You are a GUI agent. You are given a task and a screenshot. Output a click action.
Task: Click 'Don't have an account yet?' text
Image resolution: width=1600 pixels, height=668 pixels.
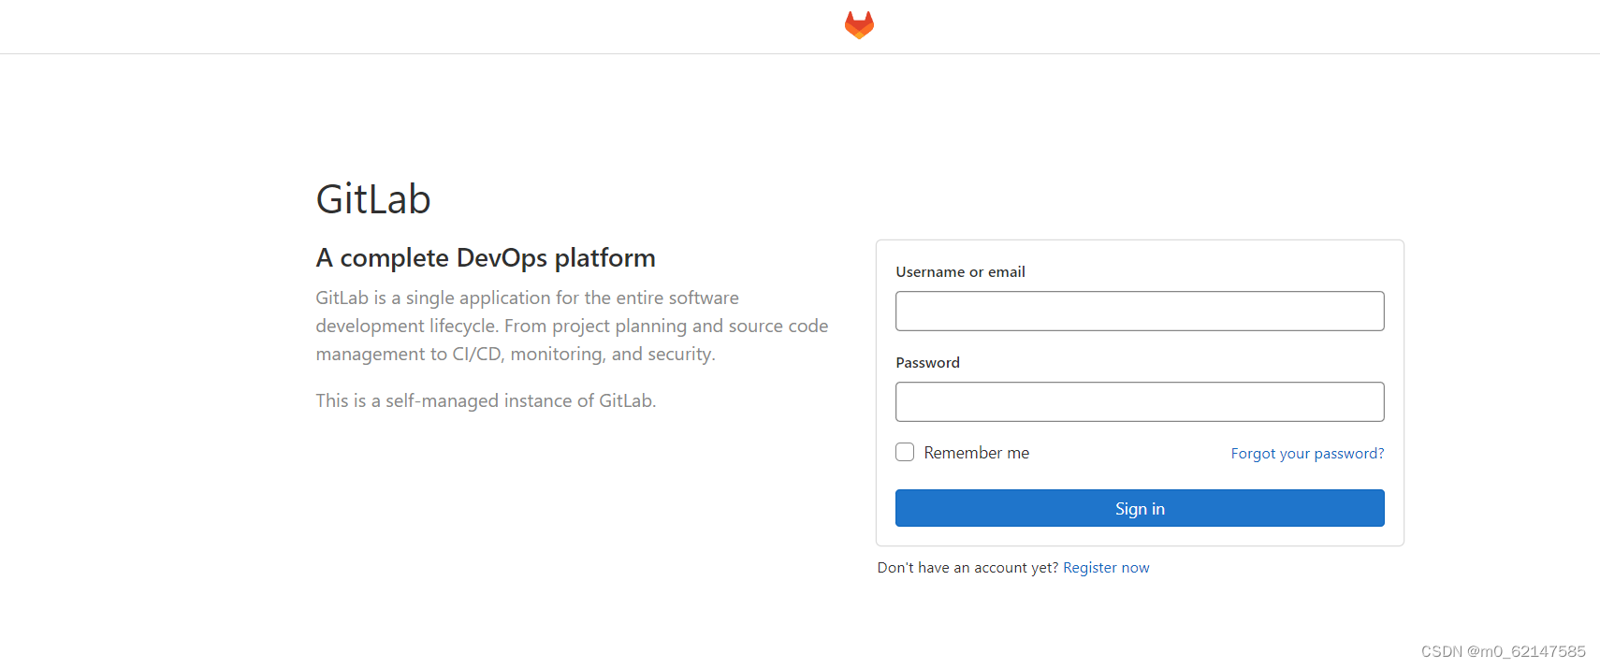(x=967, y=568)
